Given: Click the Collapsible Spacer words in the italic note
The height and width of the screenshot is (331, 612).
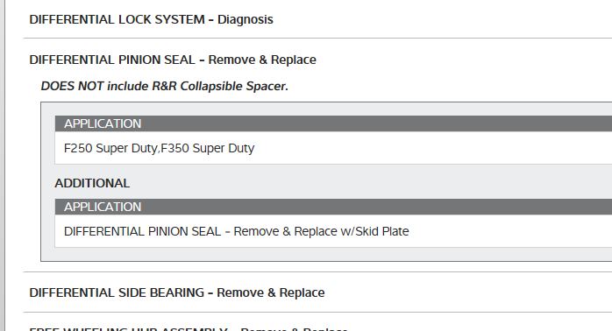Looking at the screenshot, I should (x=234, y=86).
